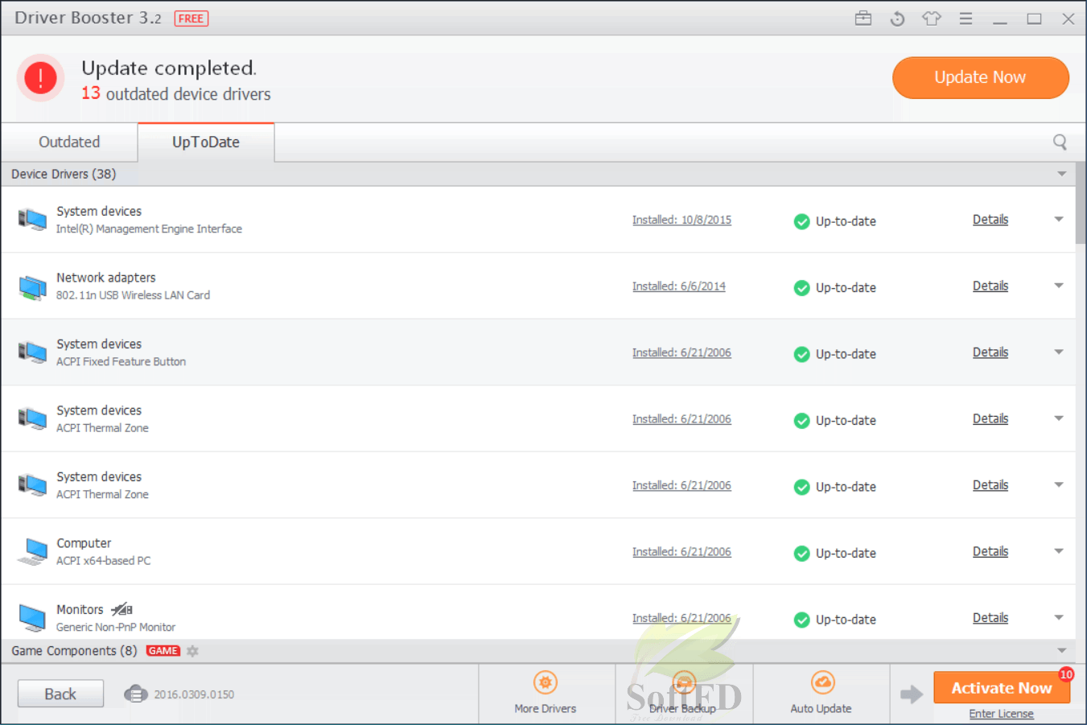Open dropdown arrow for Generic Non-PnP Monitor row
The height and width of the screenshot is (725, 1087).
(1059, 617)
